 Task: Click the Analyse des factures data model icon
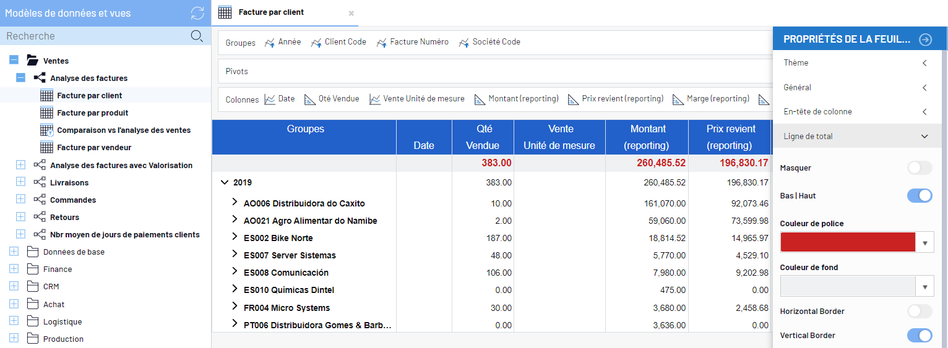40,79
